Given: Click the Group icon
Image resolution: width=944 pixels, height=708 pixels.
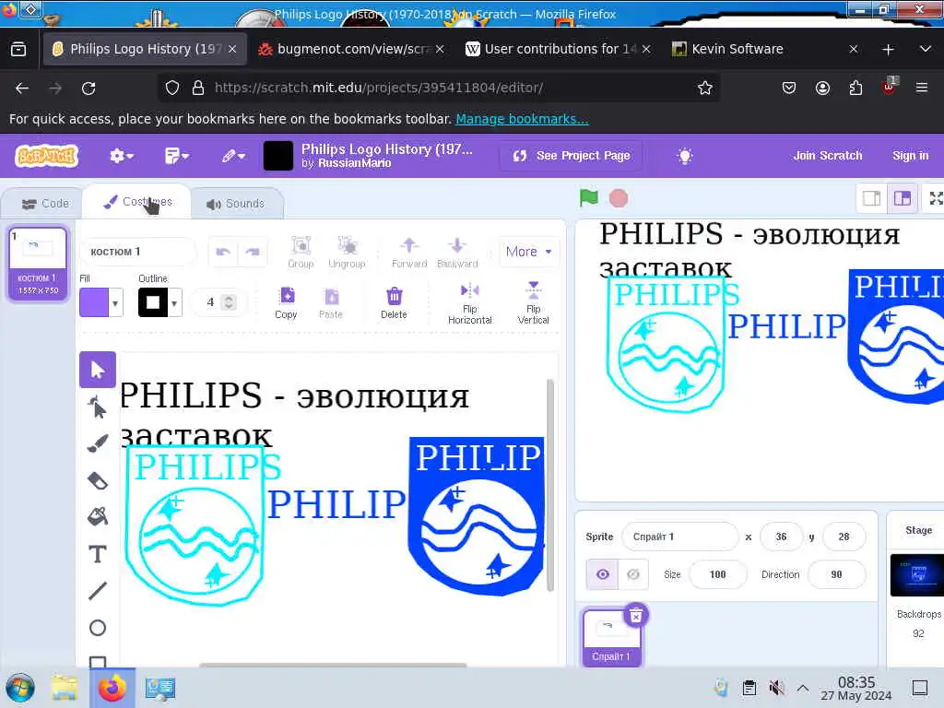Looking at the screenshot, I should click(301, 245).
